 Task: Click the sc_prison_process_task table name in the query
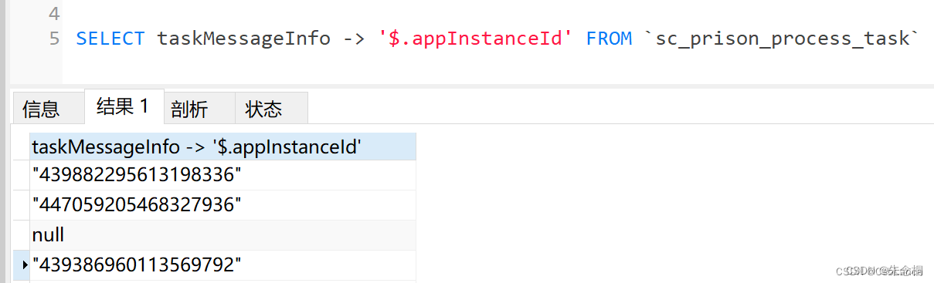[x=783, y=39]
